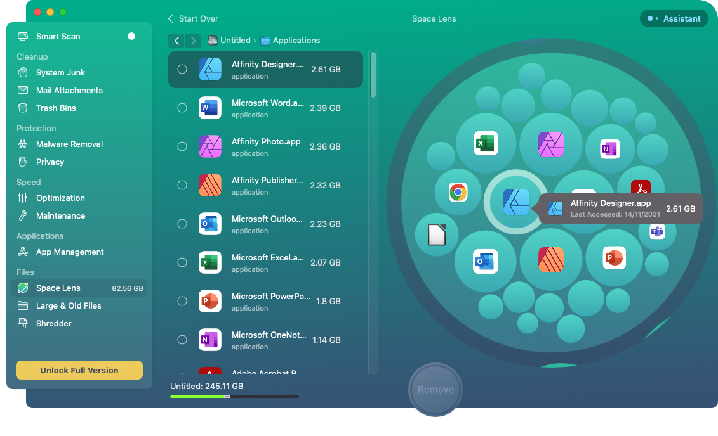Click Smart Scan white status dot
Image resolution: width=718 pixels, height=436 pixels.
coord(131,36)
